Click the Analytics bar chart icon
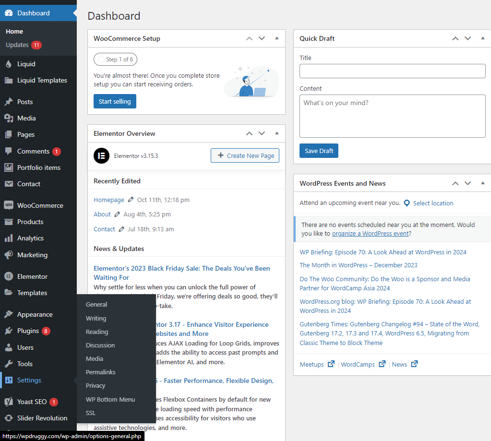The height and width of the screenshot is (441, 491). [9, 238]
